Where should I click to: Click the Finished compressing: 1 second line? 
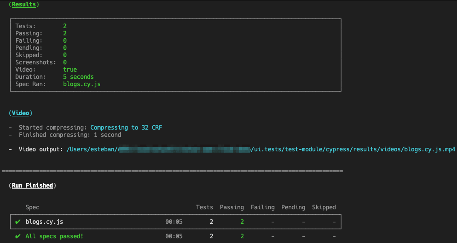click(70, 135)
